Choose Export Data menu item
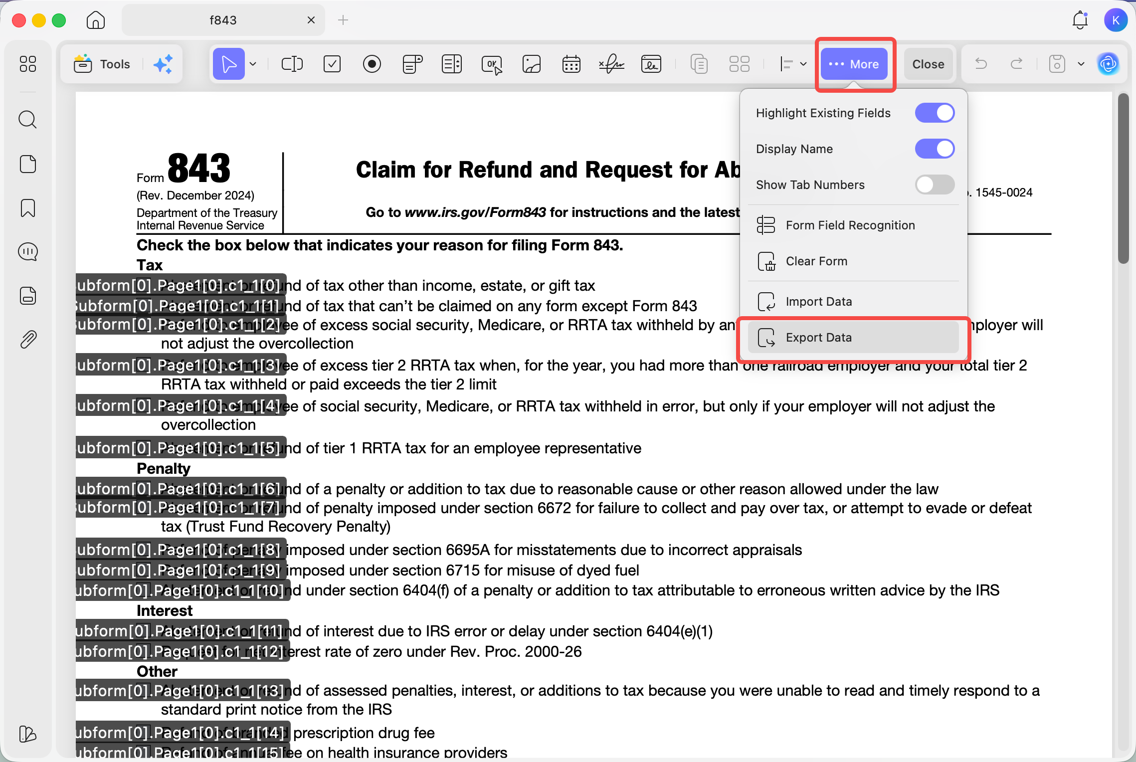The height and width of the screenshot is (762, 1136). [854, 338]
